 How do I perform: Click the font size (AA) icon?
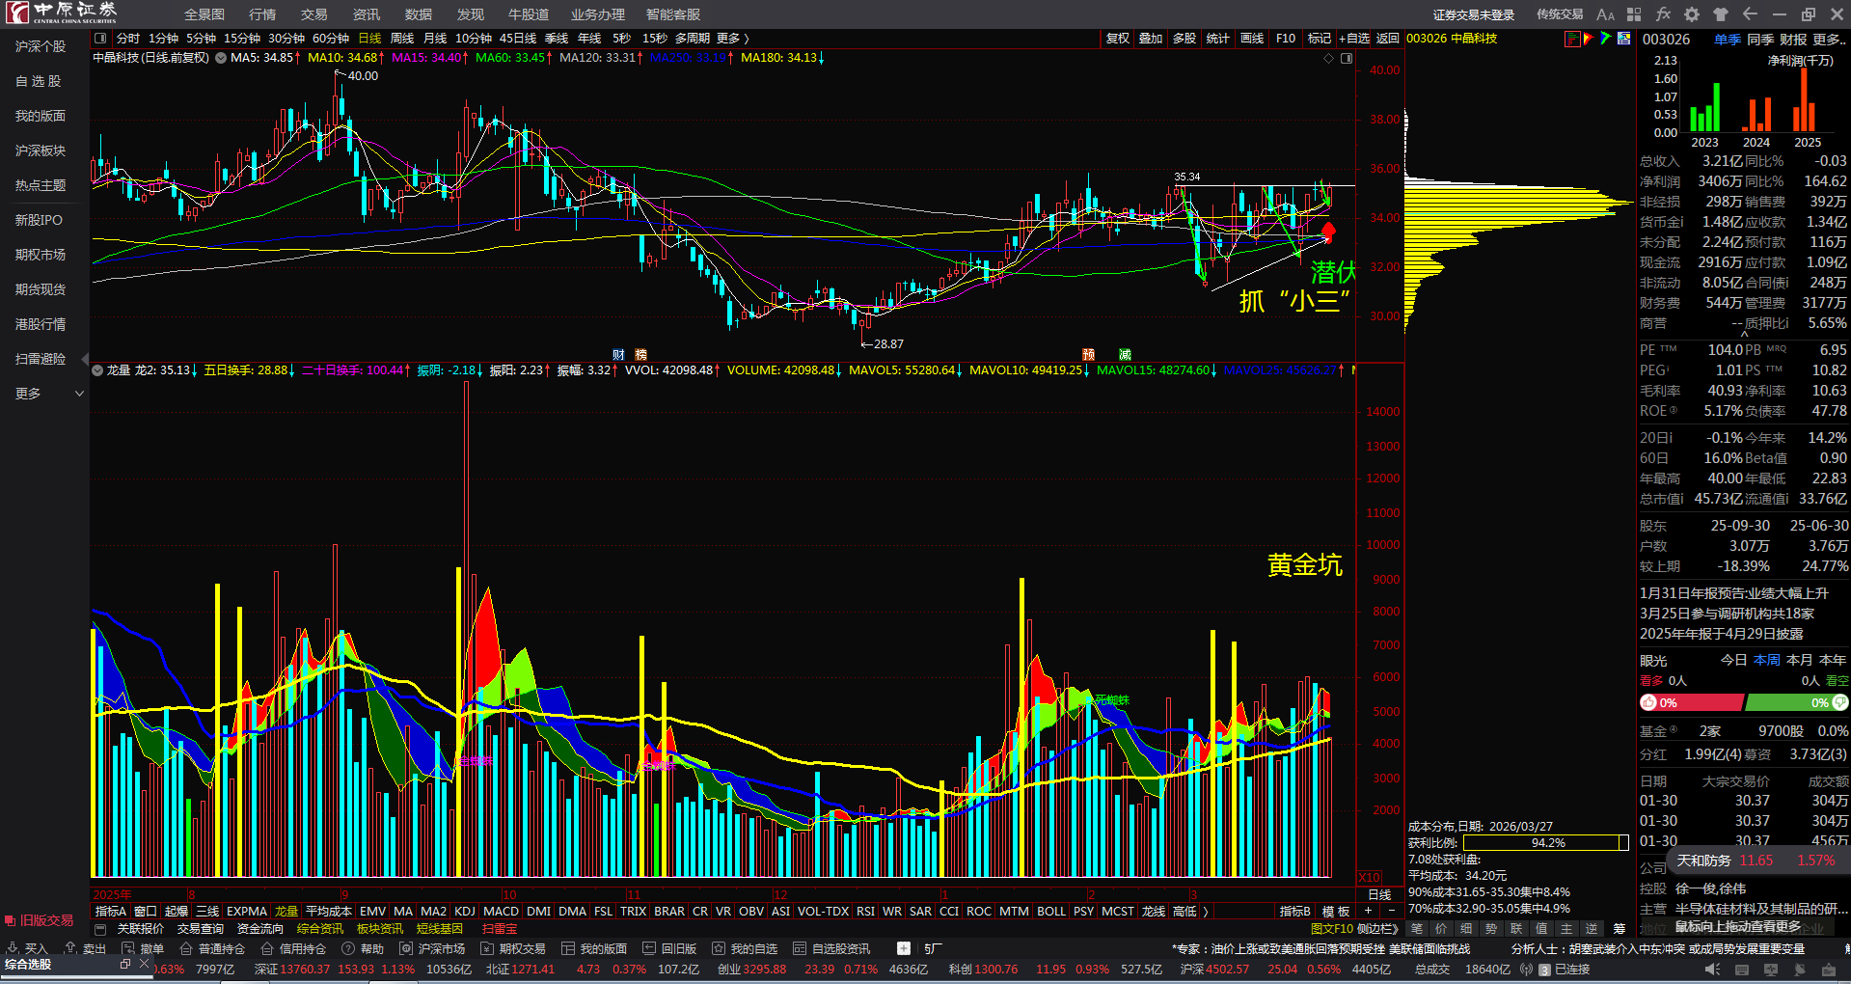[1605, 14]
